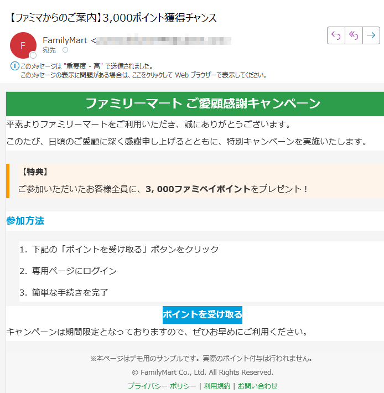Screen dimensions: 384x393
Task: Click the キャンペーンは期間限定 sentence
Action: click(157, 332)
